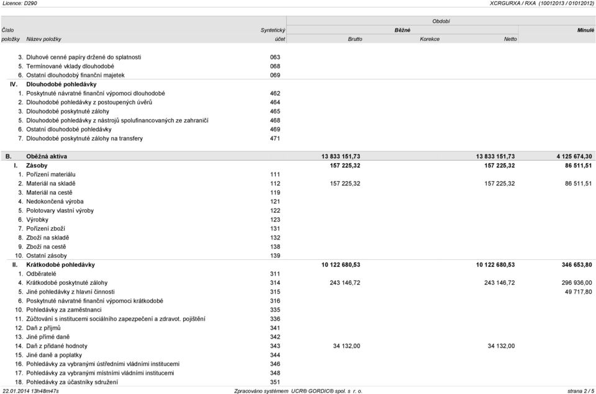Viewport: 596px width, 394px height.
Task: Select row 'Nedokončená výroba'
Action: [298, 202]
